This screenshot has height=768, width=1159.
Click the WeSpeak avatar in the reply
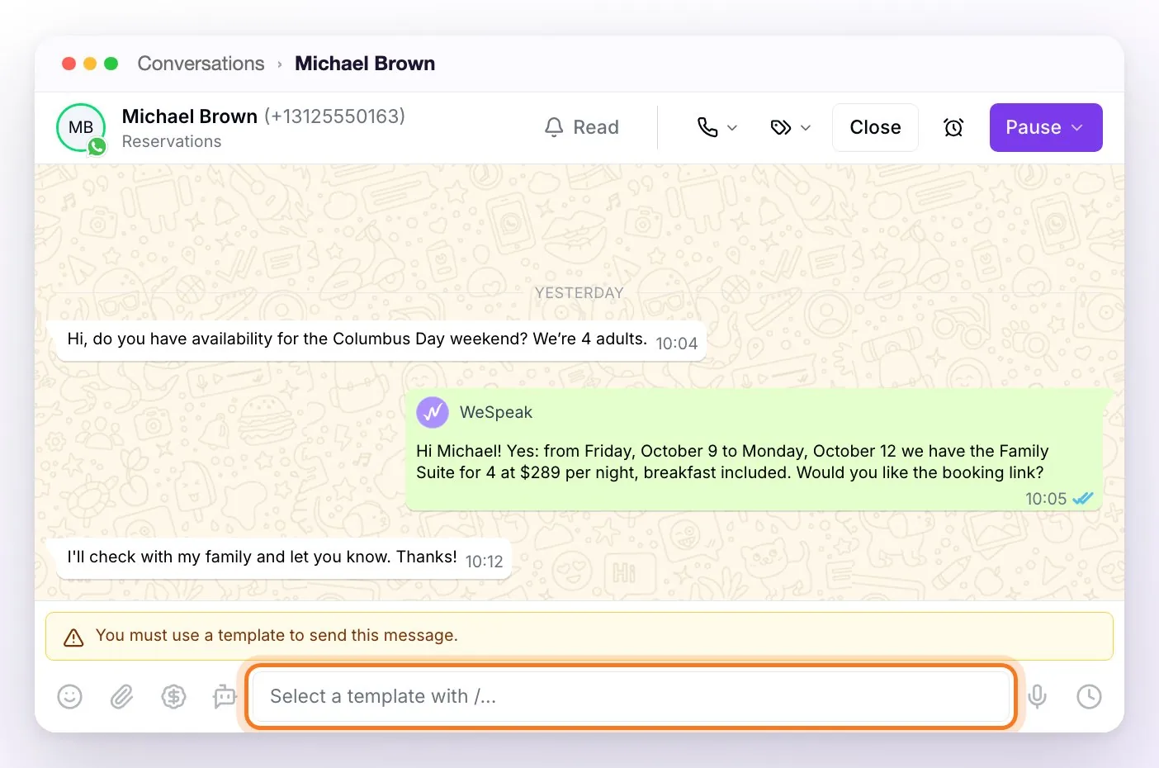pos(433,412)
